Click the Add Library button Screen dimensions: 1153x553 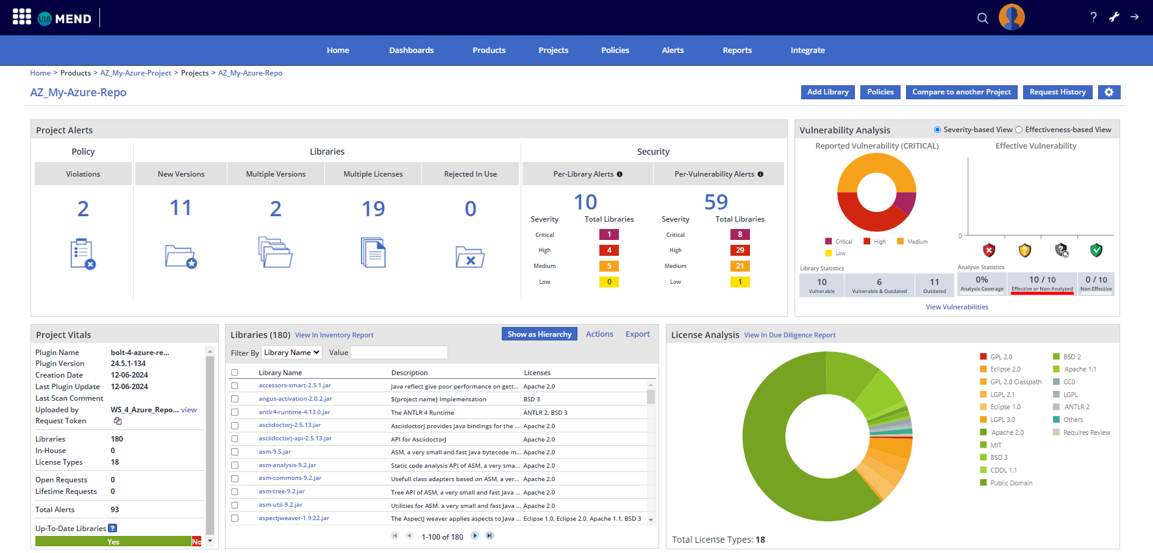827,92
